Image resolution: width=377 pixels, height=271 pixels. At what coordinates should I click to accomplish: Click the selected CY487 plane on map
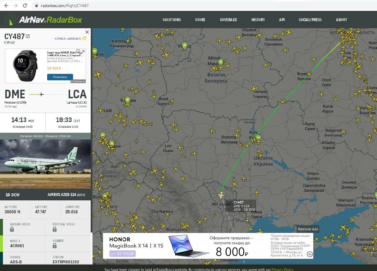coord(221,195)
